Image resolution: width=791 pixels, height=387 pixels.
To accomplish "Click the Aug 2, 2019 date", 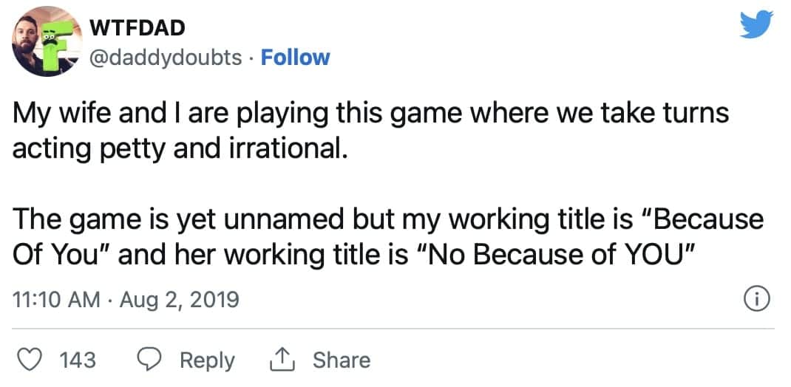I will 179,300.
